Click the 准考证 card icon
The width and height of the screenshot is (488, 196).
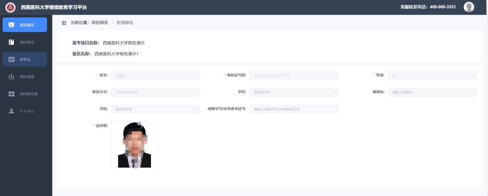11,60
